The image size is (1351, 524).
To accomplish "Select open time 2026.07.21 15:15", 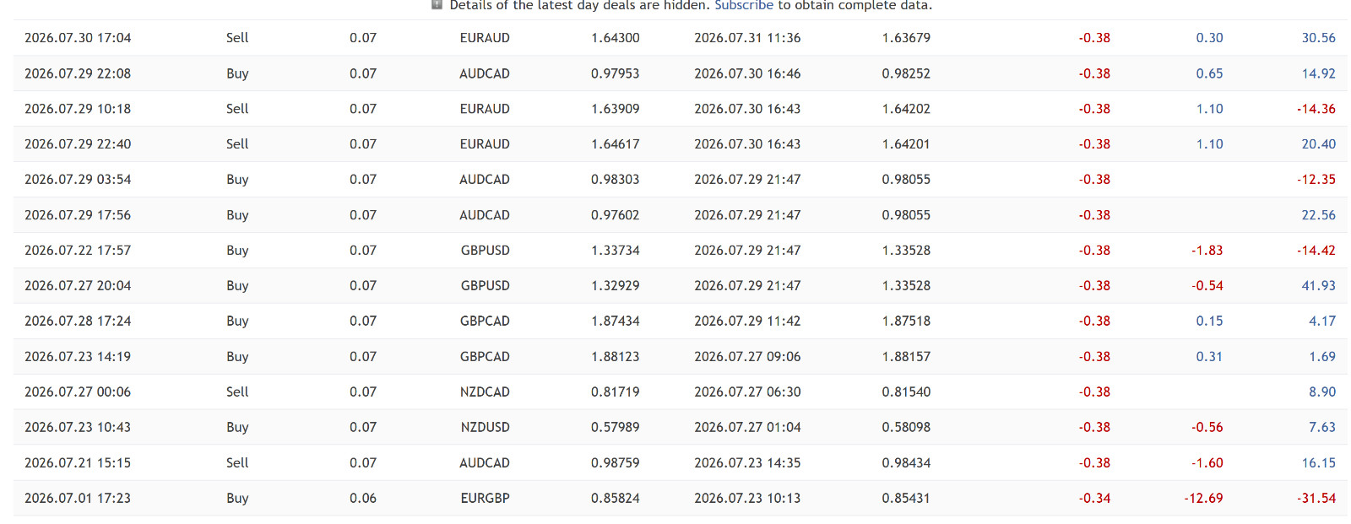I will [x=78, y=462].
